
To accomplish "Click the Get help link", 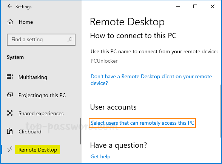I will pos(100,156).
